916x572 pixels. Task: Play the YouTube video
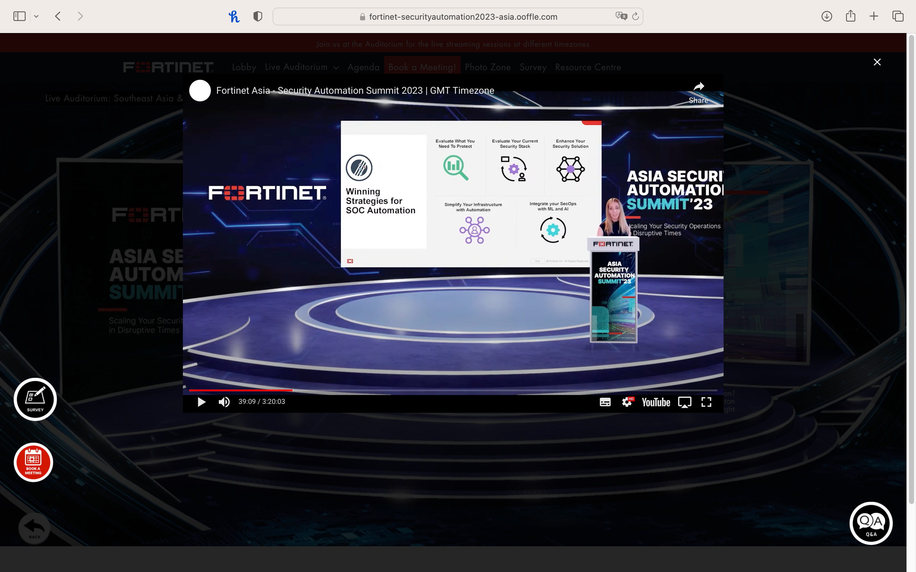[201, 402]
